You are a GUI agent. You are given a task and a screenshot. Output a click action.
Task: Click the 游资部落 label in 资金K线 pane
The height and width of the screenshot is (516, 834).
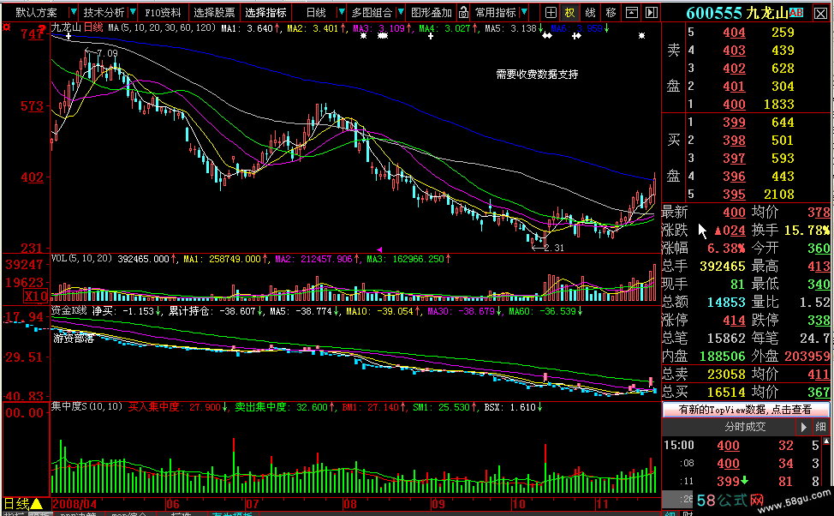[x=73, y=338]
